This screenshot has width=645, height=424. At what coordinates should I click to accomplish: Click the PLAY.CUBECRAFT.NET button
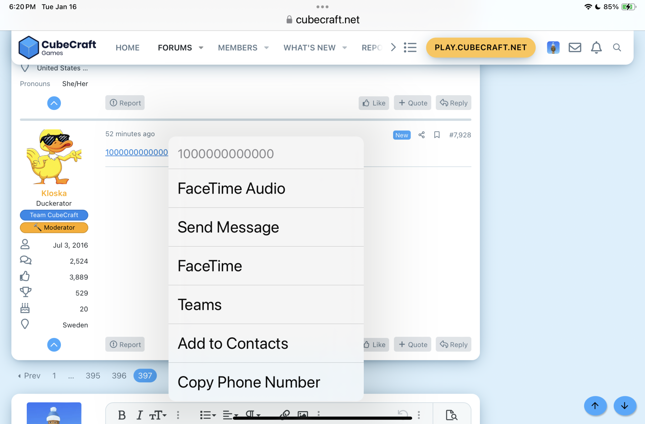481,47
